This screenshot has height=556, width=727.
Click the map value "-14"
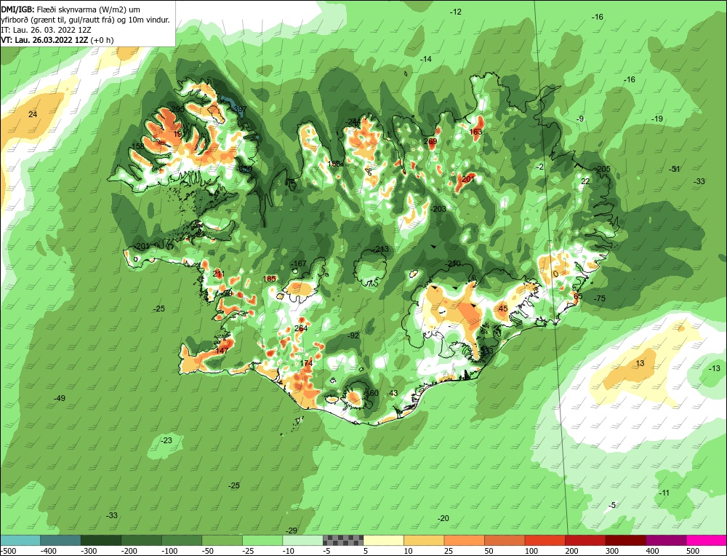tap(426, 59)
